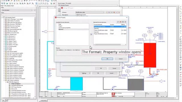Cancel the Format: Property dialog
The width and height of the screenshot is (182, 102).
[121, 59]
